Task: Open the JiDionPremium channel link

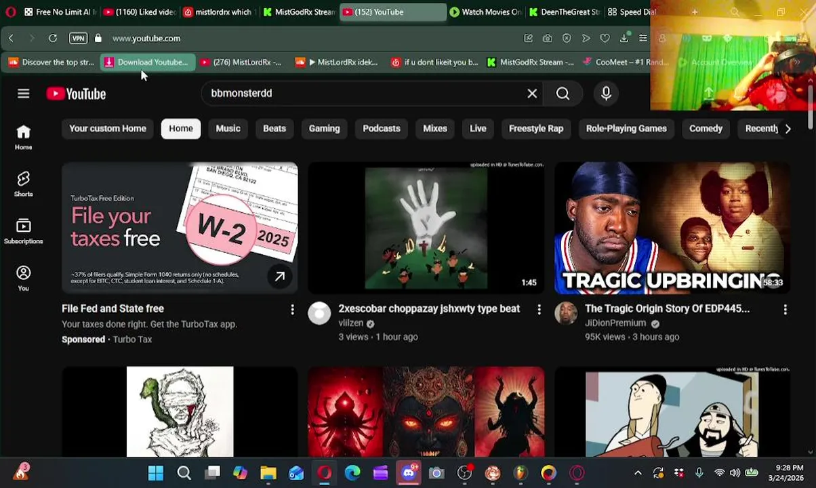Action: coord(615,323)
